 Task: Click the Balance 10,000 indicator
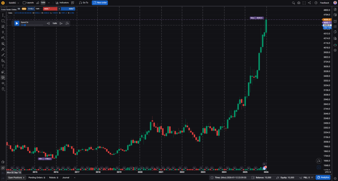[261, 178]
